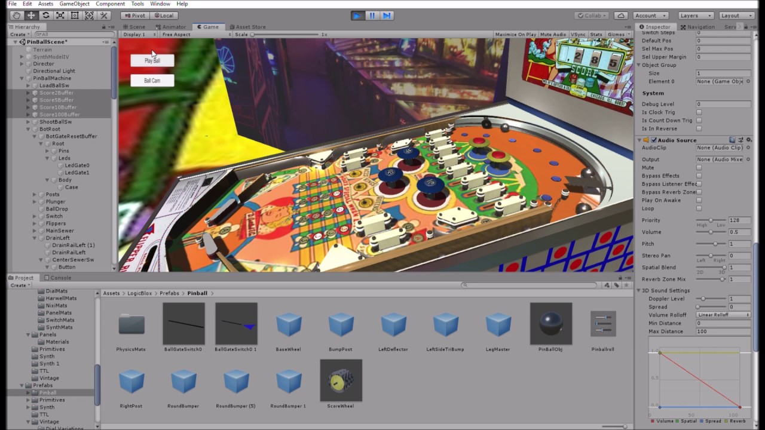Toggle the Is In Reverse checkbox
The image size is (765, 430).
(699, 128)
